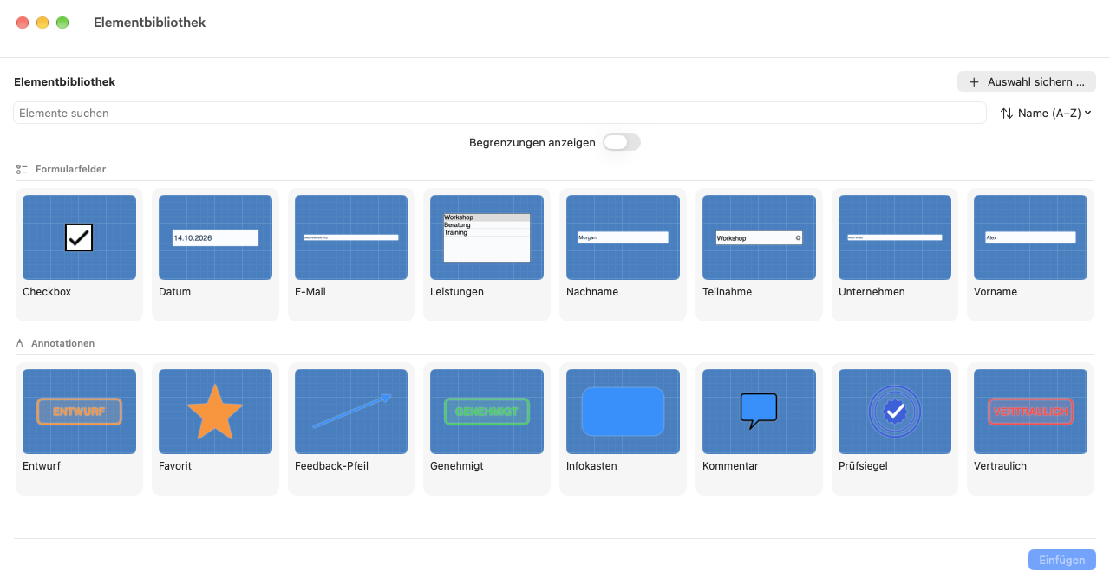Focus the Elemente suchen search field

499,113
